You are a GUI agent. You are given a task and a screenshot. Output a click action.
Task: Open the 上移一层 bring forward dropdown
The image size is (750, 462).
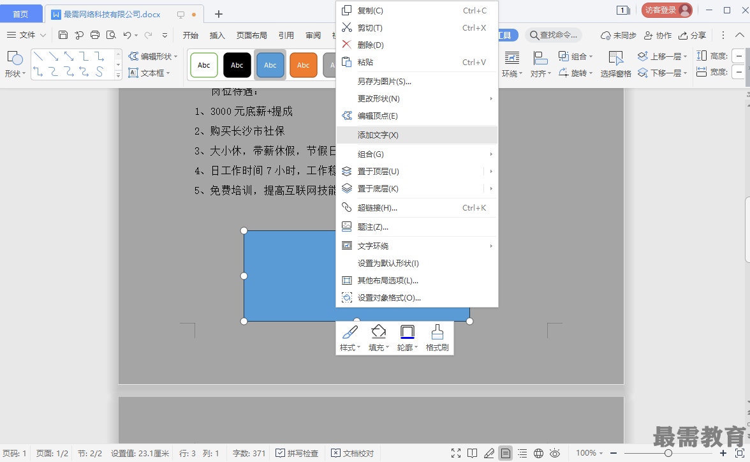coord(686,57)
